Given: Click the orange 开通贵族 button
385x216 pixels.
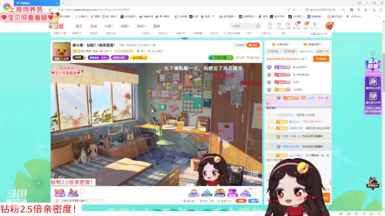Looking at the screenshot, I should point(321,59).
